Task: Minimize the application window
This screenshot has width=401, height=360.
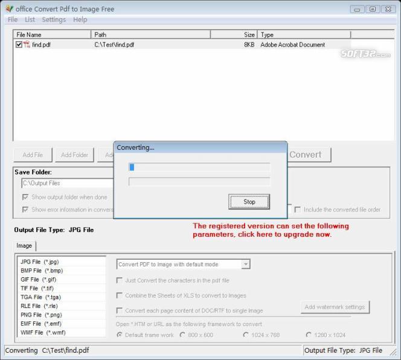Action: pos(358,10)
